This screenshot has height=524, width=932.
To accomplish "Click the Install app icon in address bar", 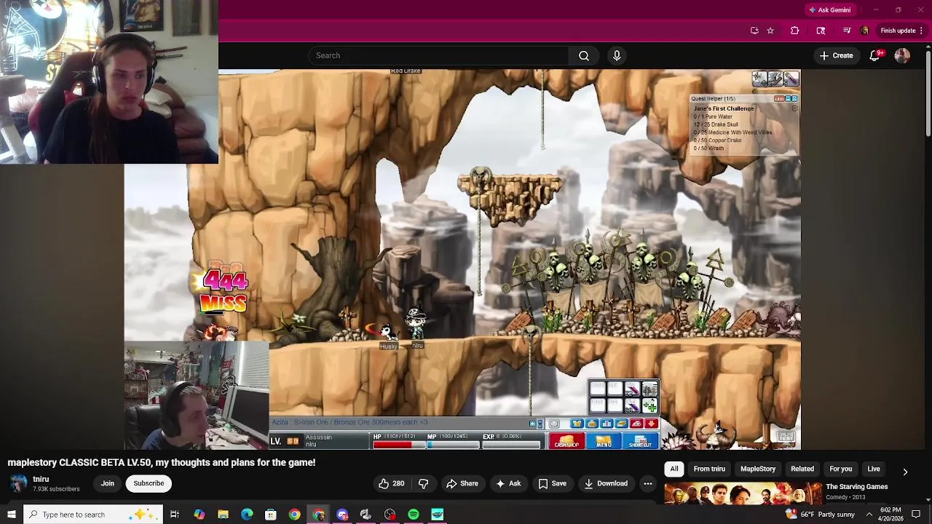I will pyautogui.click(x=754, y=31).
